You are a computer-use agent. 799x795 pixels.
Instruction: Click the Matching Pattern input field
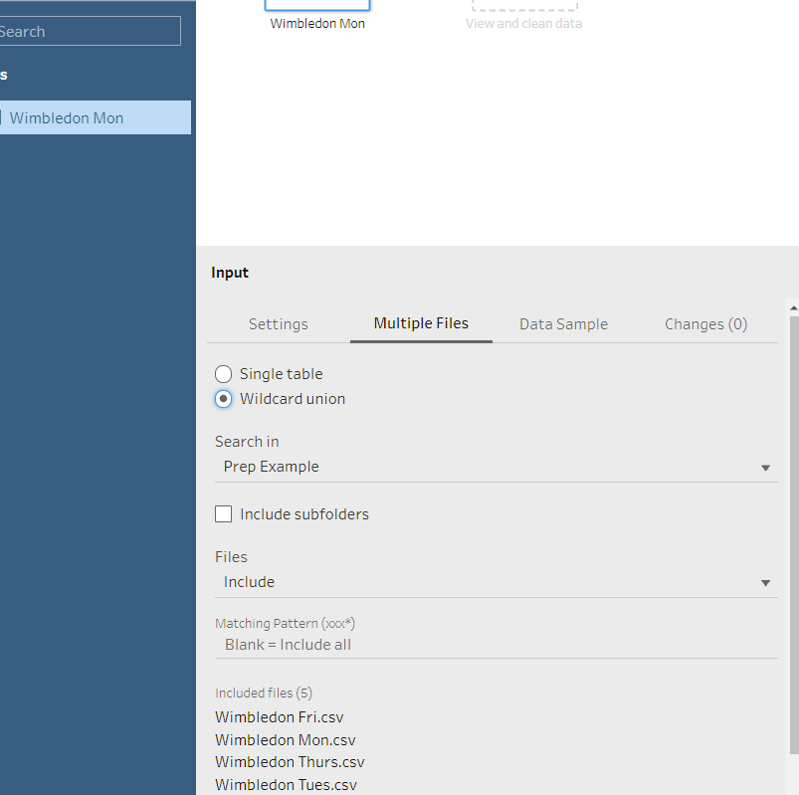(x=496, y=645)
